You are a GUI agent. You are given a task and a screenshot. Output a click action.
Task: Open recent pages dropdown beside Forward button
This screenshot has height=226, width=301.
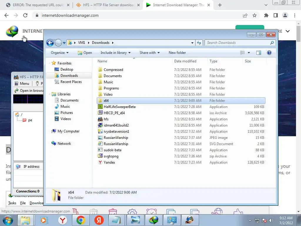point(64,43)
